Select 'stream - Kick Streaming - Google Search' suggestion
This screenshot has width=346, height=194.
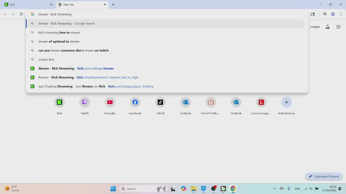click(x=165, y=23)
